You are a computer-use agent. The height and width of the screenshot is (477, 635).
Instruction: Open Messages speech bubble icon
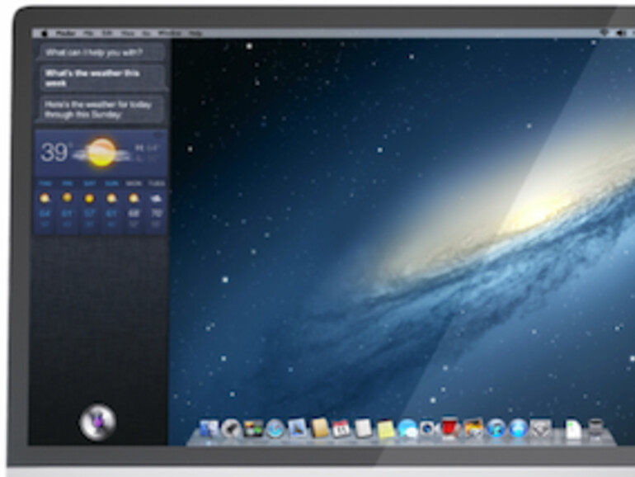pyautogui.click(x=407, y=429)
